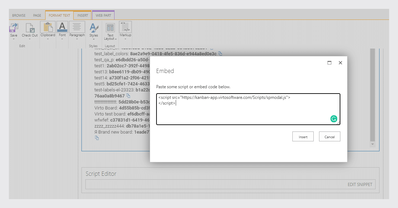Expand the Clipboard dropdown arrow
The height and width of the screenshot is (208, 398).
48,39
